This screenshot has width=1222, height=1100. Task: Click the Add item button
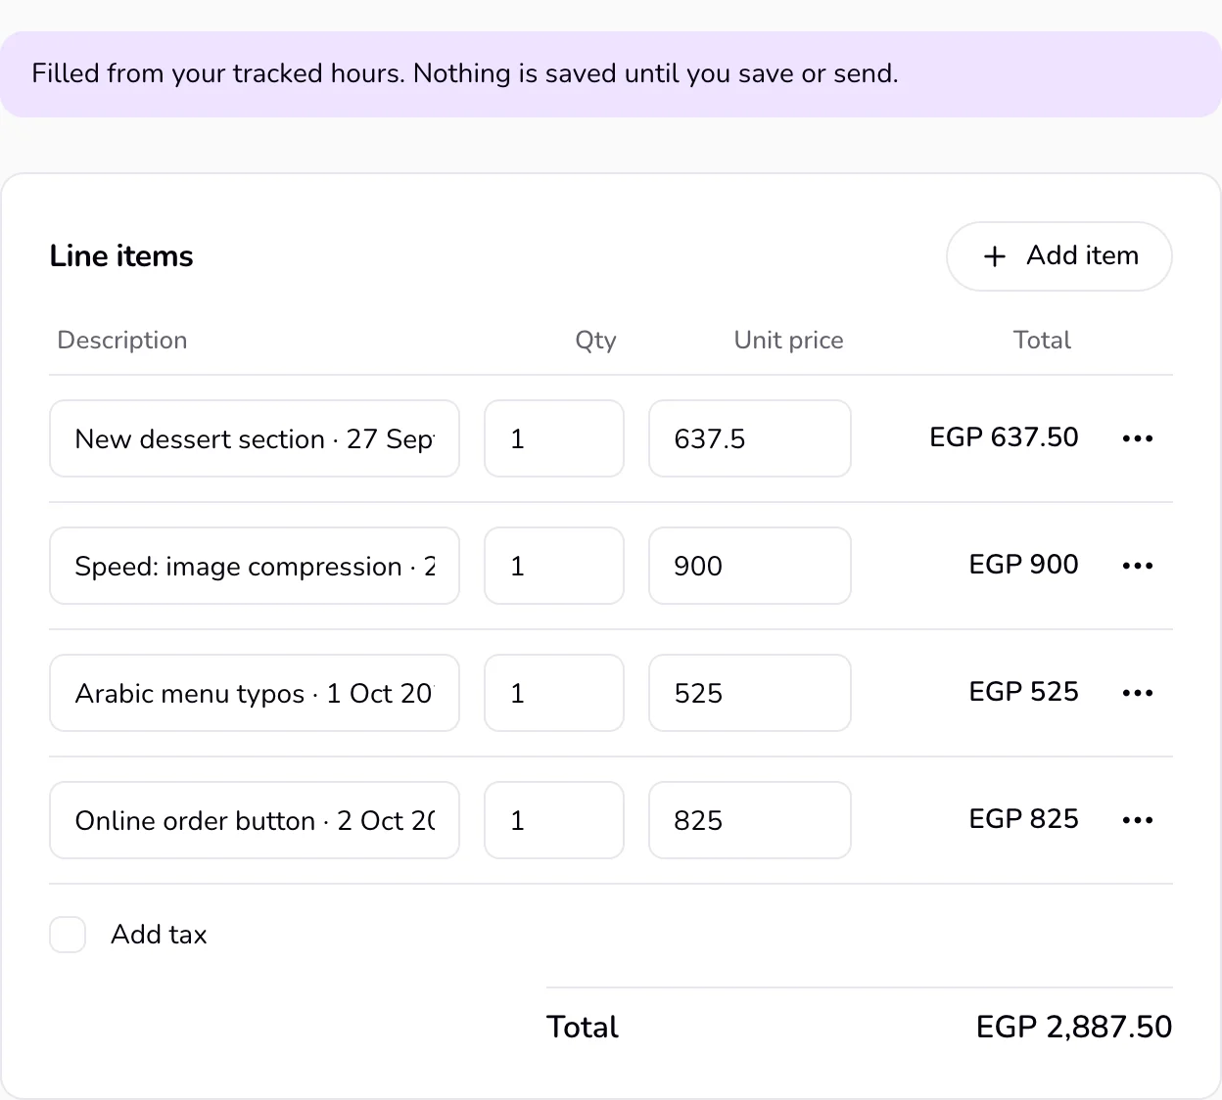tap(1058, 256)
